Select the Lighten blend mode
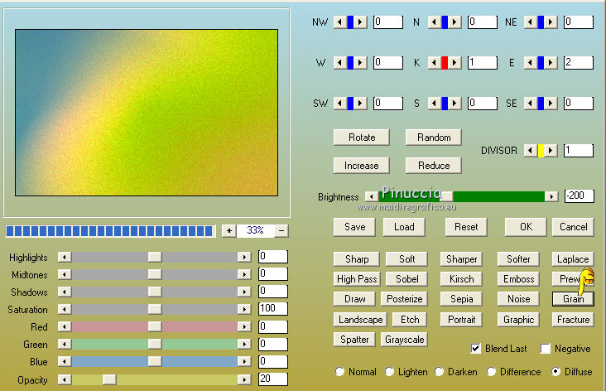 tap(389, 372)
